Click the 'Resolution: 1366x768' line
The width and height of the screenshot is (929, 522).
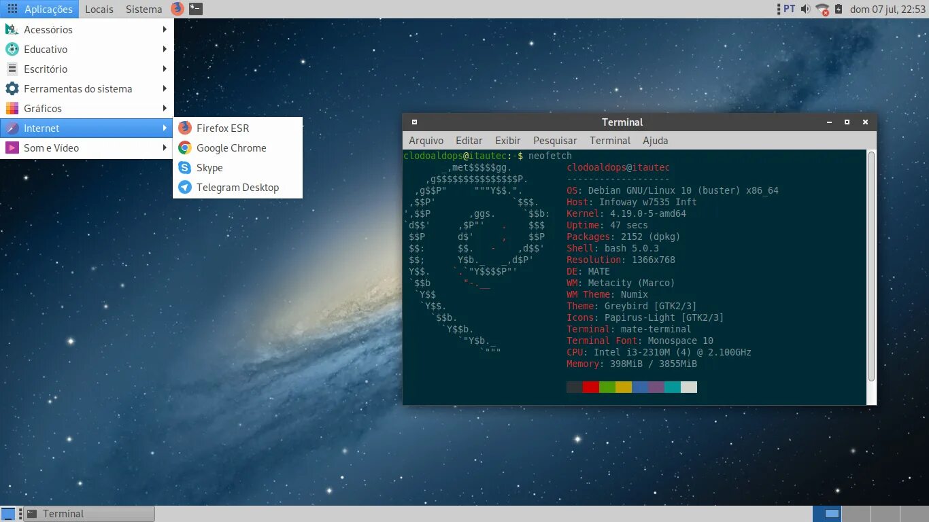[621, 260]
